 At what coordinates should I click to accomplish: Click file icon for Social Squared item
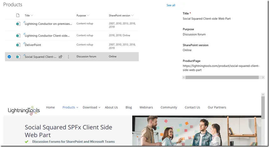pyautogui.click(x=18, y=57)
